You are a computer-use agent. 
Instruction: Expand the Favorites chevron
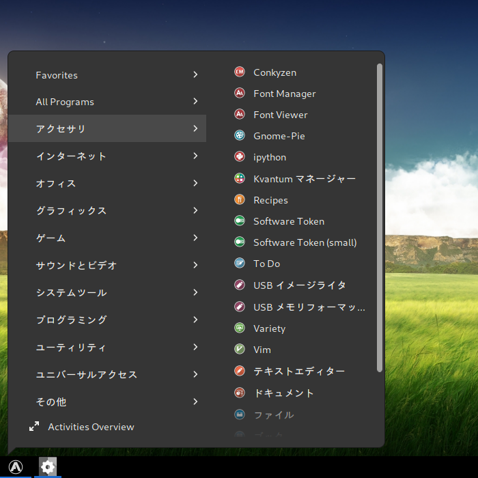tap(196, 74)
